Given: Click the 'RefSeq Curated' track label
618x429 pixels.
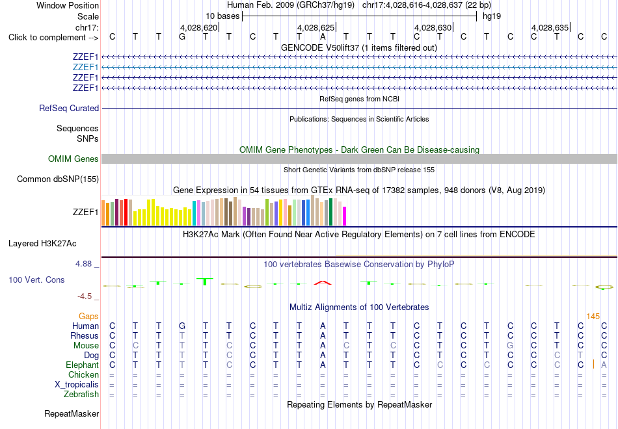Looking at the screenshot, I should 69,108.
